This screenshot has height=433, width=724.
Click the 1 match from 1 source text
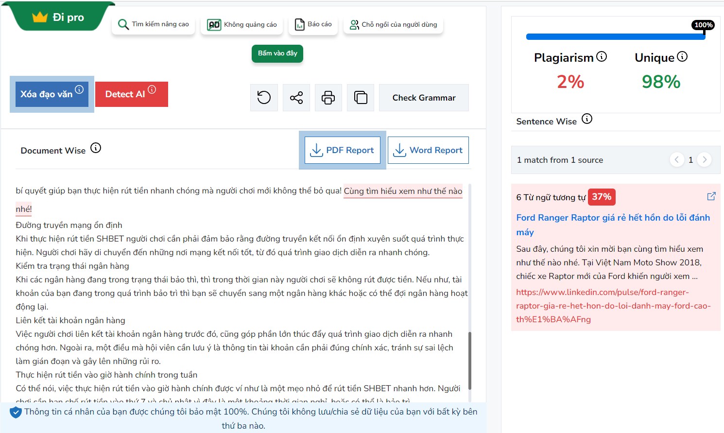pos(560,160)
